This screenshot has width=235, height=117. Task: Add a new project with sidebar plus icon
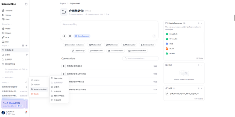(26, 45)
